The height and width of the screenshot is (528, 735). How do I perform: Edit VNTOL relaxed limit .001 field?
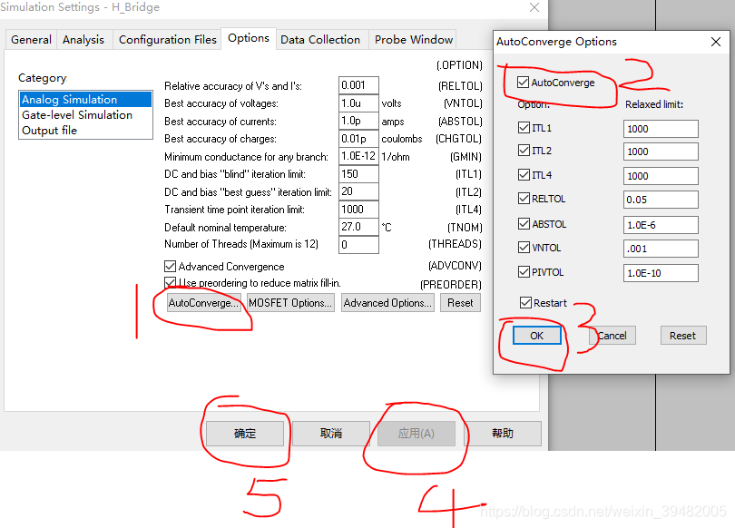[661, 249]
